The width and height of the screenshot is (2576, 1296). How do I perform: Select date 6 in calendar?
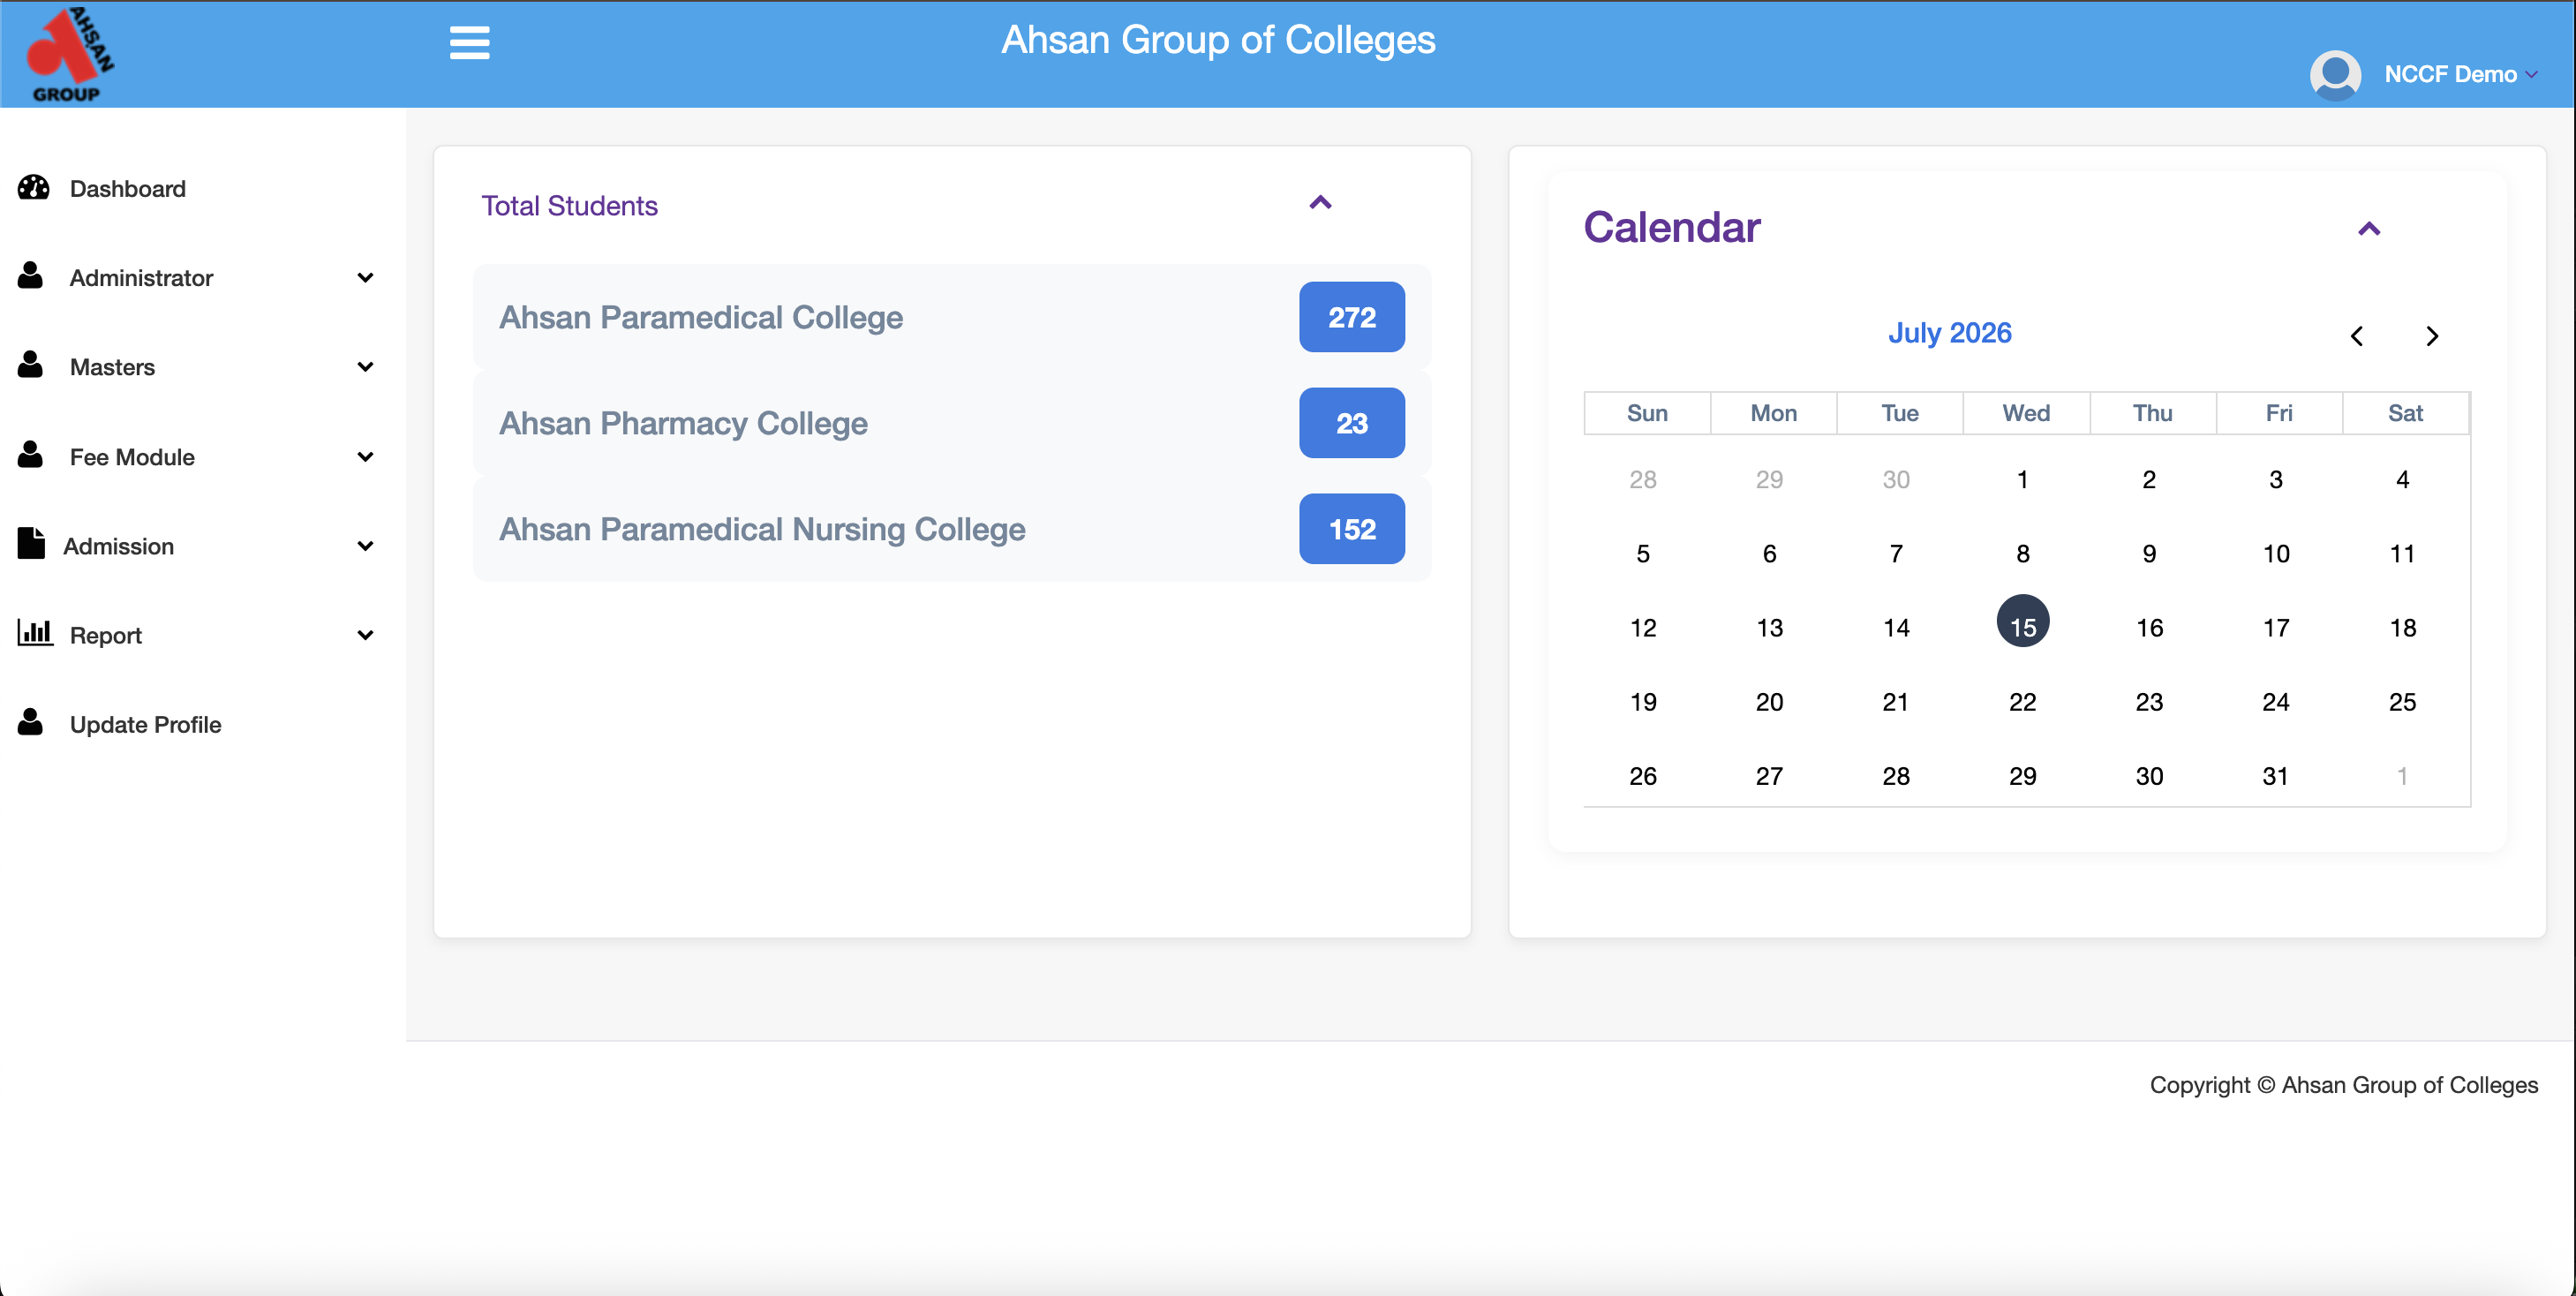[x=1769, y=554]
